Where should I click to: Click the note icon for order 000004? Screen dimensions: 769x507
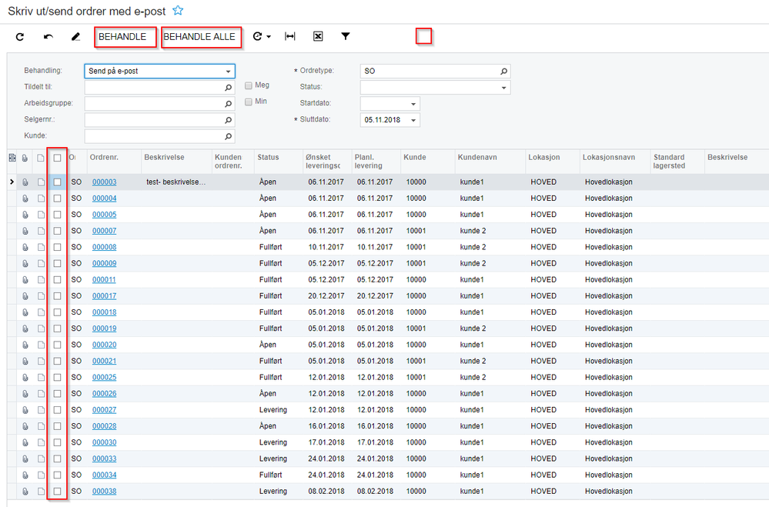point(42,198)
